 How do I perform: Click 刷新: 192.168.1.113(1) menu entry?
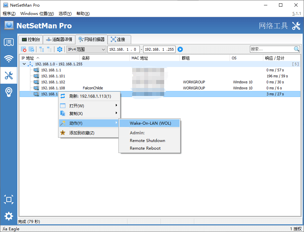pos(89,96)
